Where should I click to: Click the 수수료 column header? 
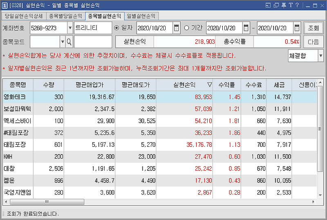coord(253,85)
